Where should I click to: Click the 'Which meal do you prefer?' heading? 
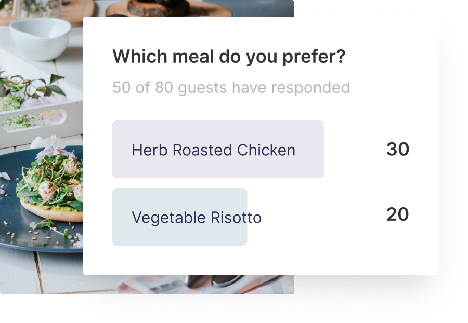(x=229, y=57)
